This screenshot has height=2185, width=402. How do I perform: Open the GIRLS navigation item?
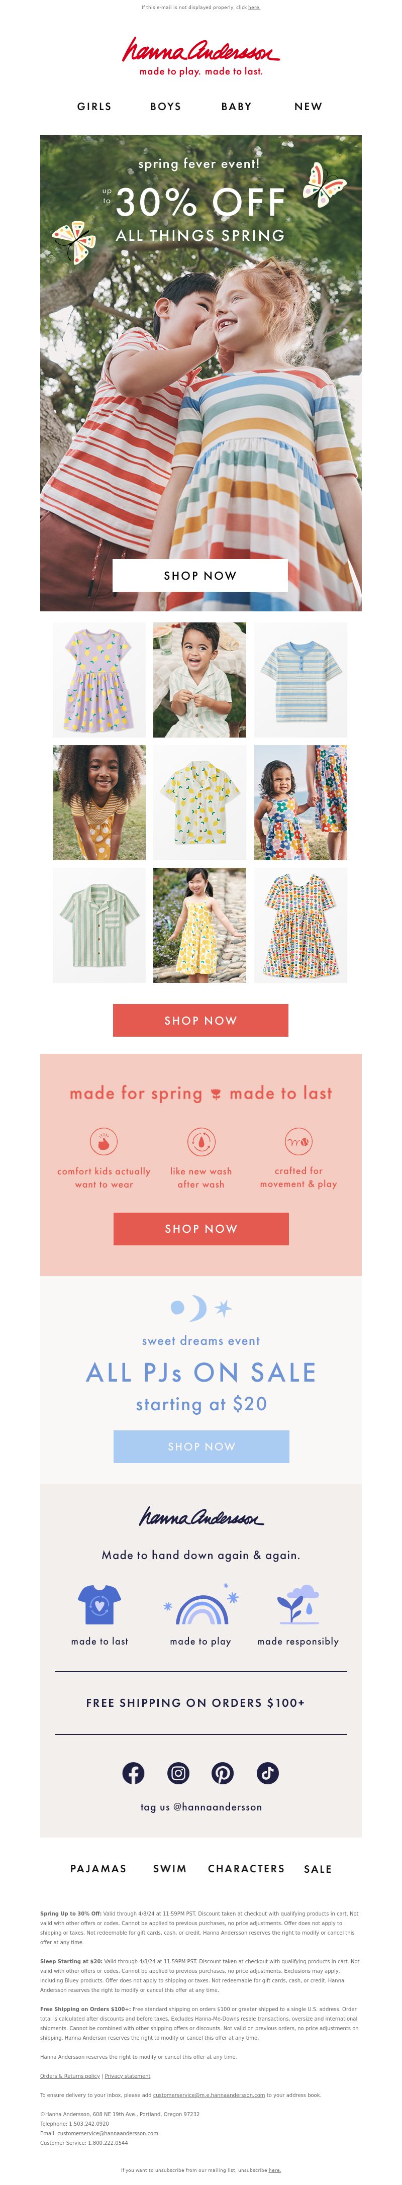(x=94, y=107)
